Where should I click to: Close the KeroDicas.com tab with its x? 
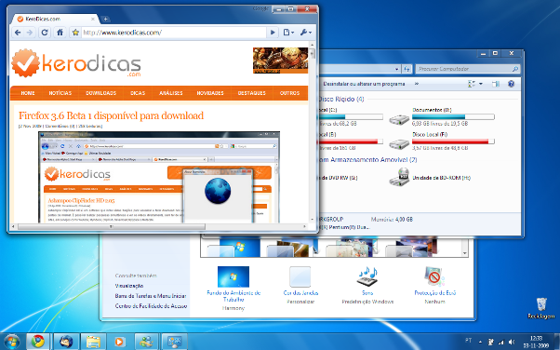92,19
